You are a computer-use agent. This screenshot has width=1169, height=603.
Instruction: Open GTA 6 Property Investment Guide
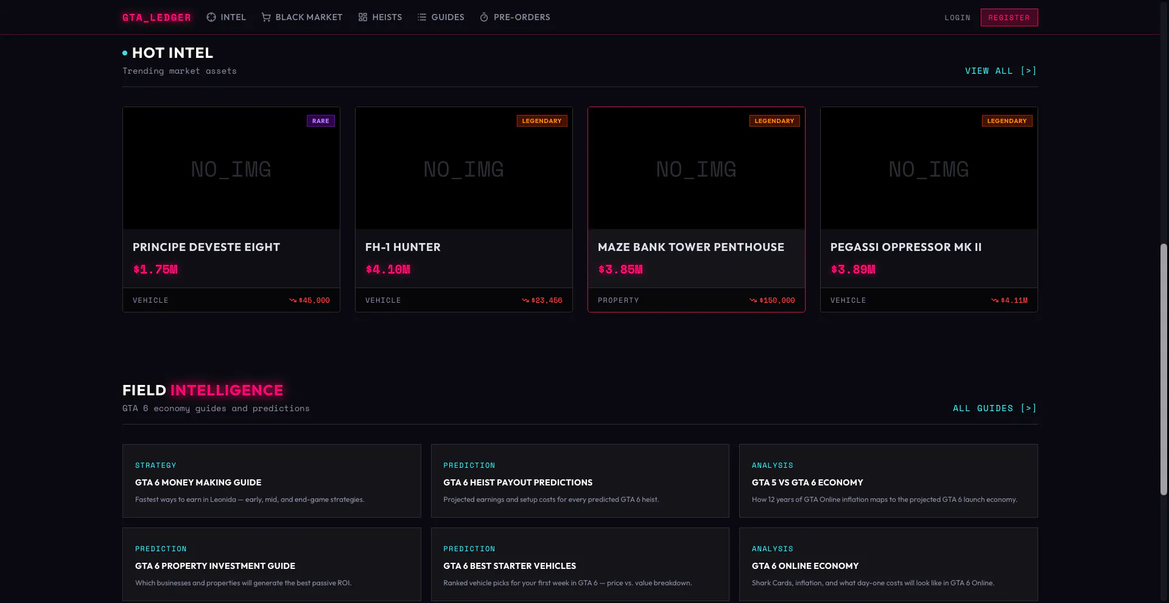272,565
